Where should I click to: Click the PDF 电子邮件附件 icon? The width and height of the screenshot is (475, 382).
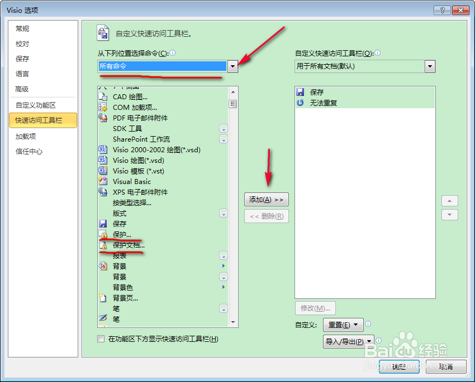point(103,118)
